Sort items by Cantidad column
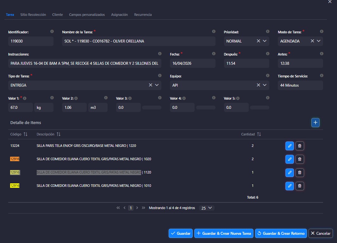337x243 pixels. [259, 134]
